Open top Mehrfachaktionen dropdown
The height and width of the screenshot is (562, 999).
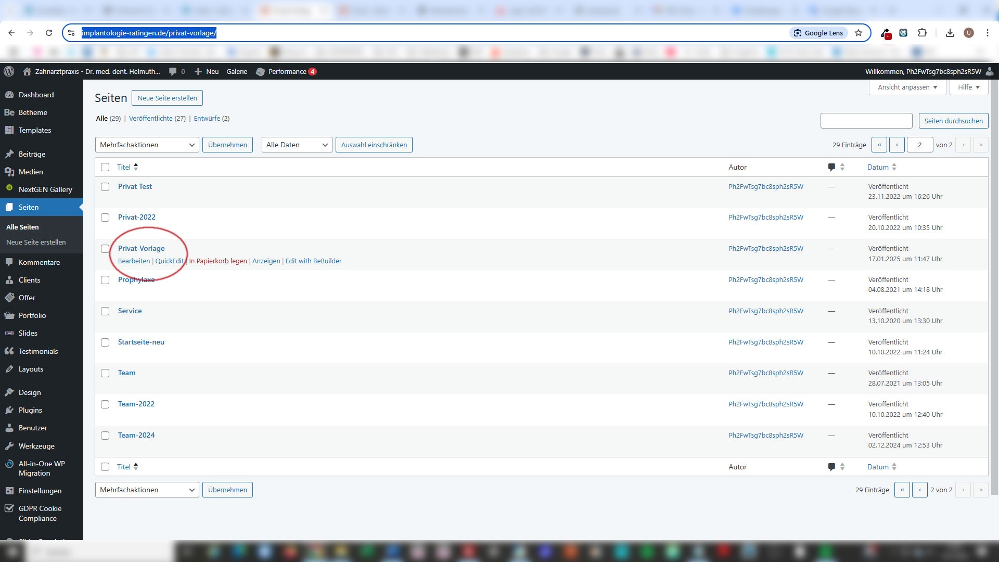tap(147, 145)
